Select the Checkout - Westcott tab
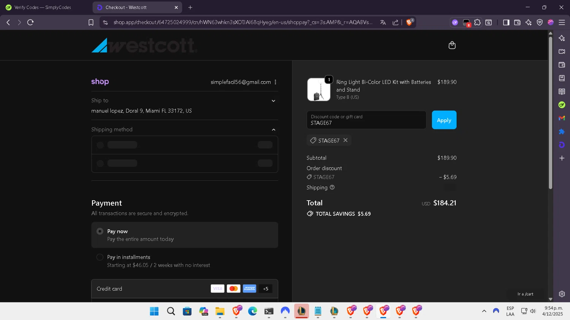 tap(137, 7)
